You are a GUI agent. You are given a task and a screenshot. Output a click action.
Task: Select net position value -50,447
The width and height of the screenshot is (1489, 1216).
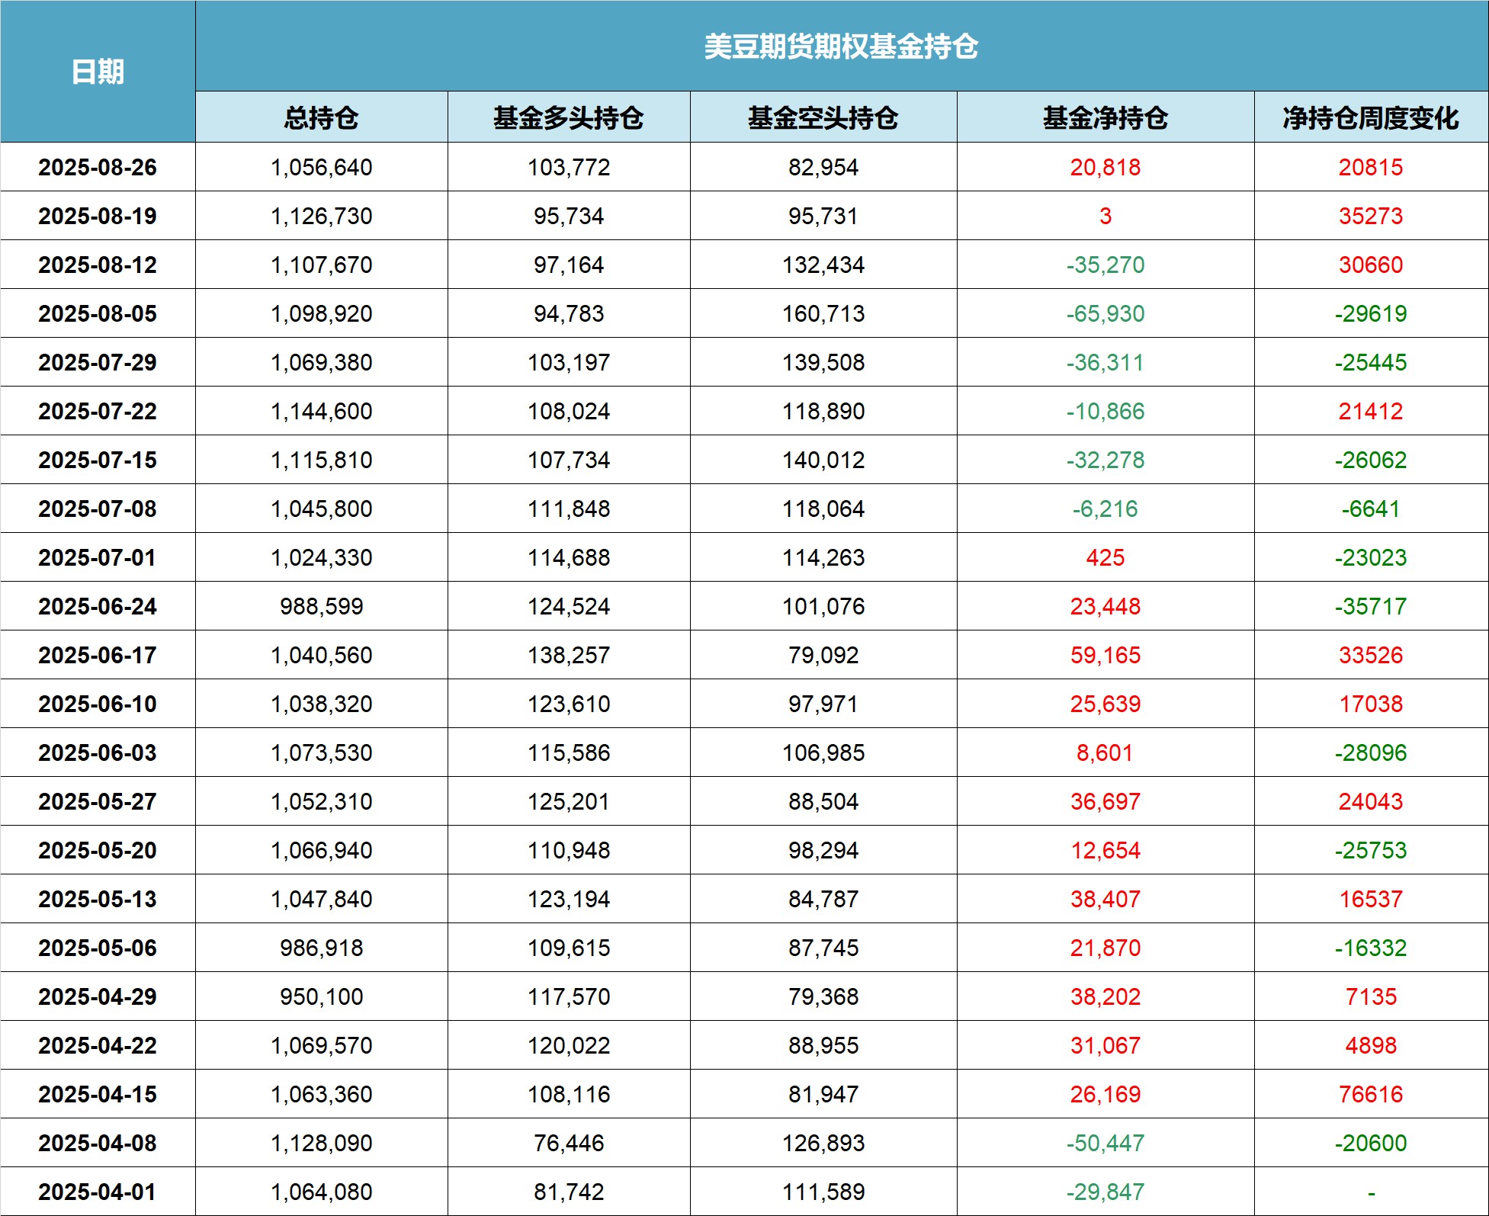pyautogui.click(x=1105, y=1143)
